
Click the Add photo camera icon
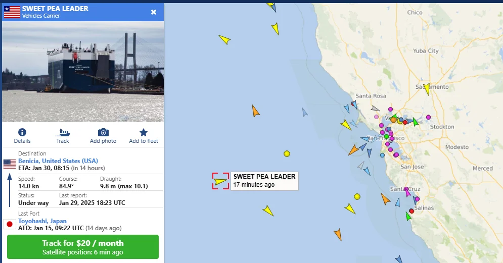[103, 133]
